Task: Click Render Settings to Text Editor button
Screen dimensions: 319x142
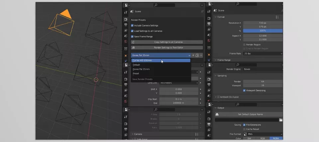Action: tap(167, 48)
